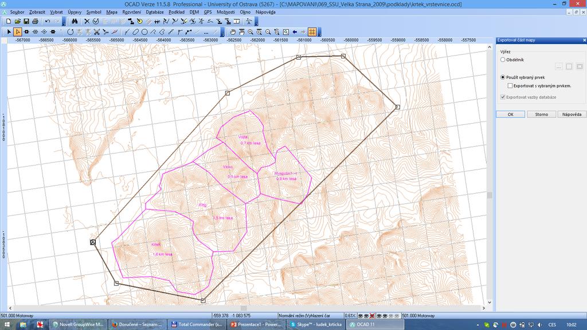Expand the view toolbar overflow arrow

[x=319, y=33]
